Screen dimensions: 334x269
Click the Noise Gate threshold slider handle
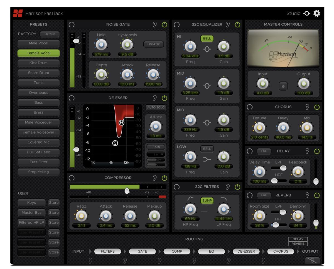(76, 41)
